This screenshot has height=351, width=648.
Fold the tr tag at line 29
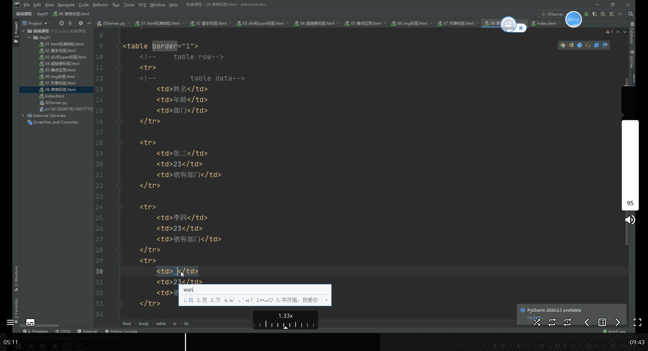120,261
